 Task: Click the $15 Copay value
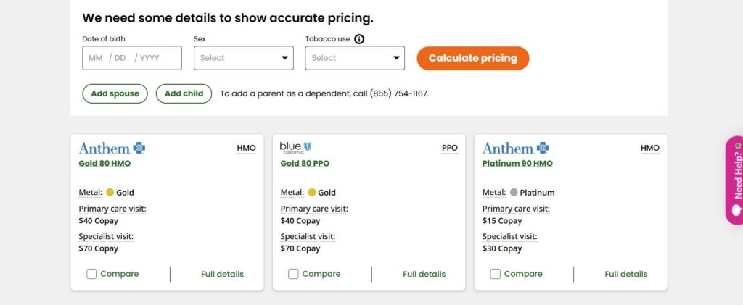pyautogui.click(x=502, y=221)
